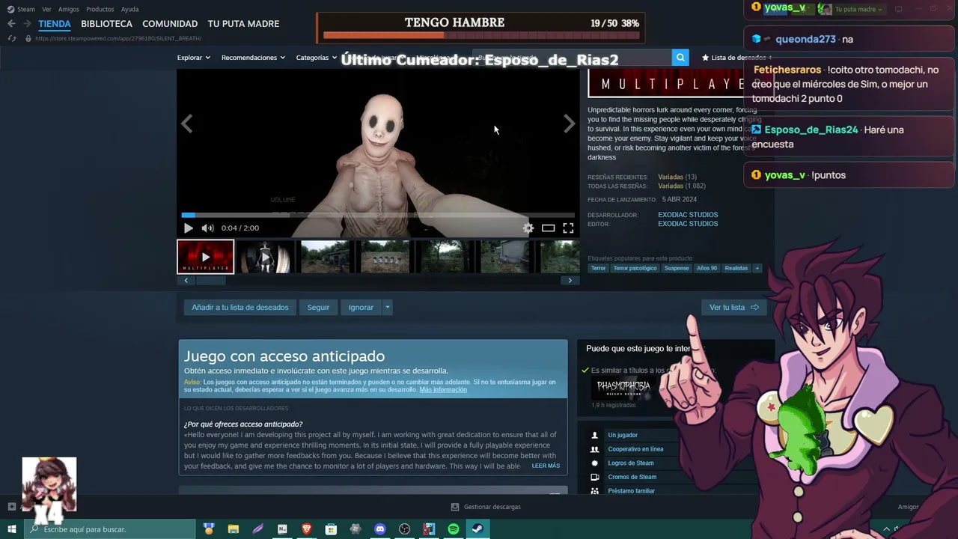Image resolution: width=958 pixels, height=539 pixels.
Task: Open File Explorer from taskbar
Action: [234, 529]
